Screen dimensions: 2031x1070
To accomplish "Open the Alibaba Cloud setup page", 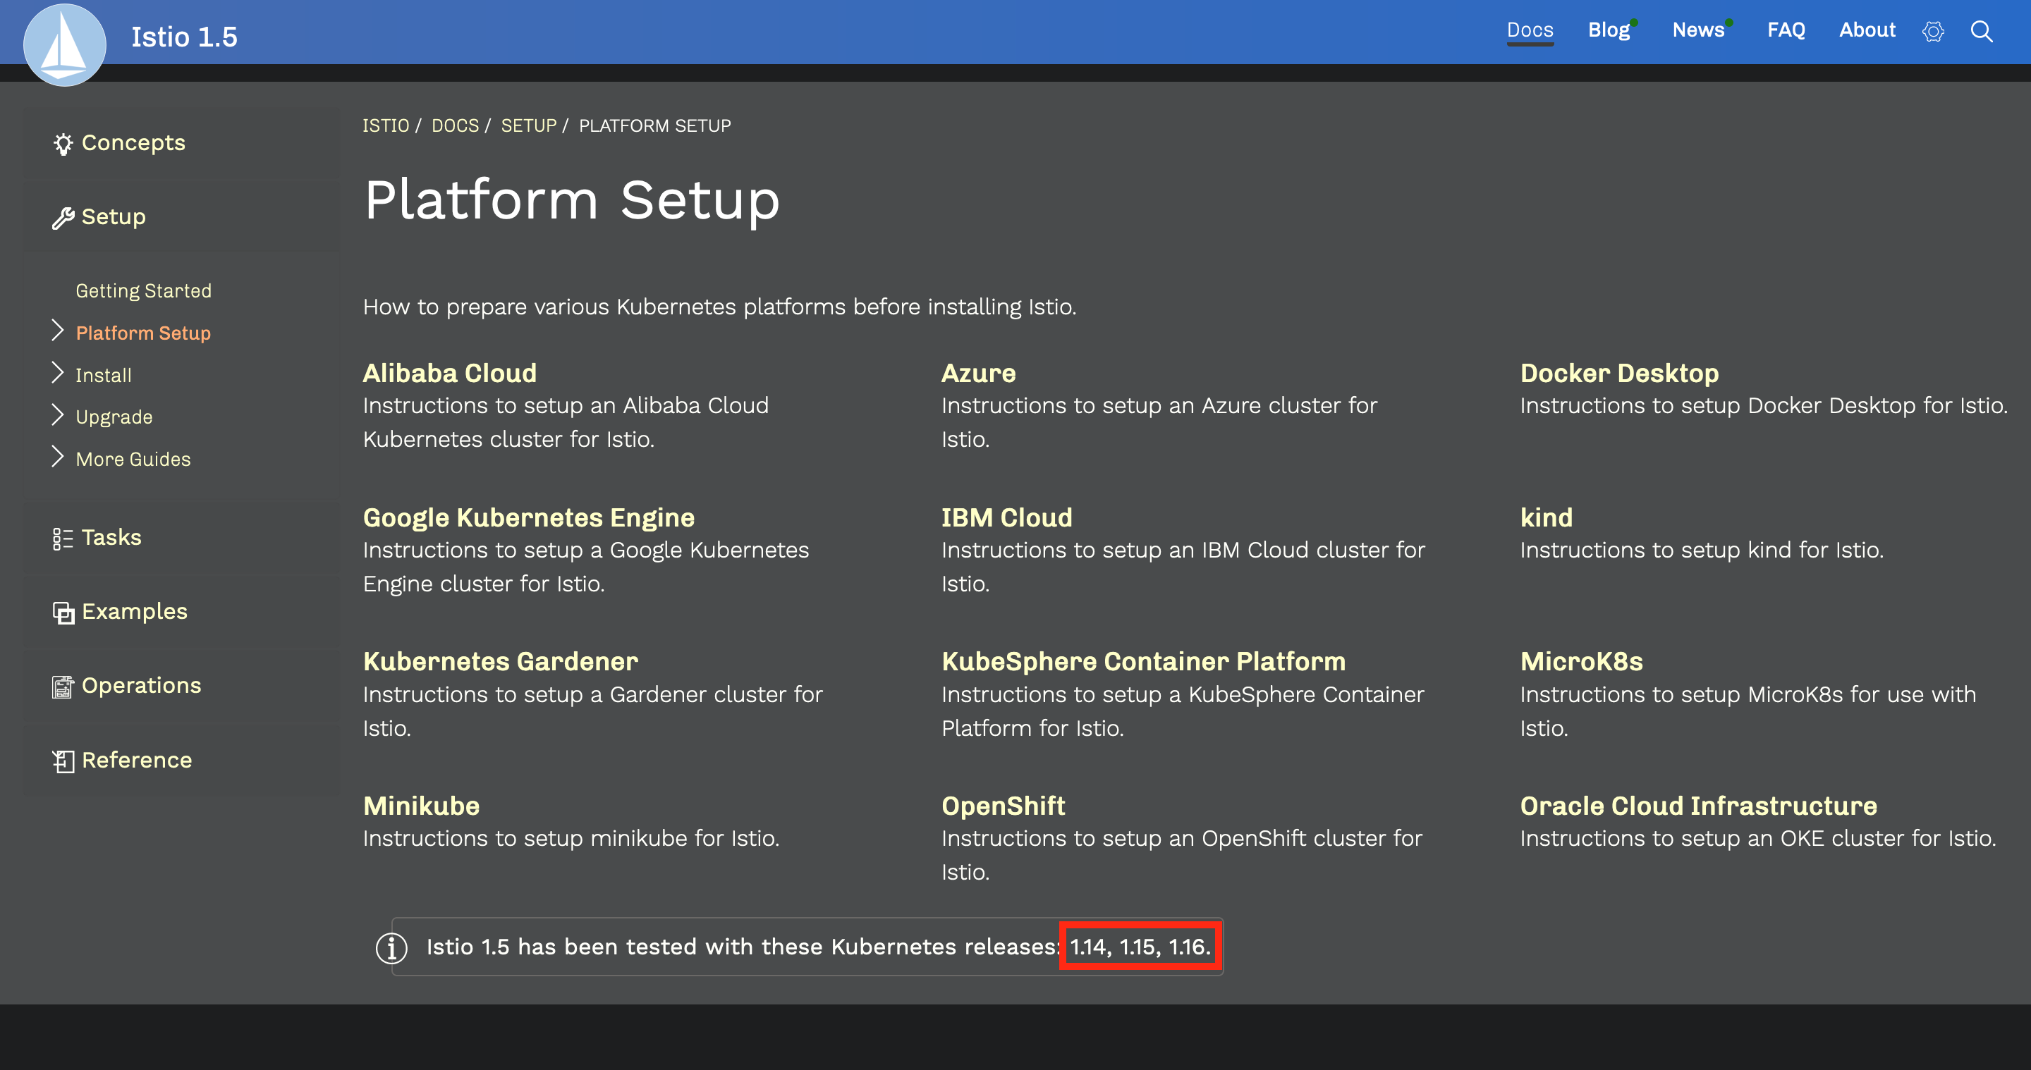I will 449,373.
